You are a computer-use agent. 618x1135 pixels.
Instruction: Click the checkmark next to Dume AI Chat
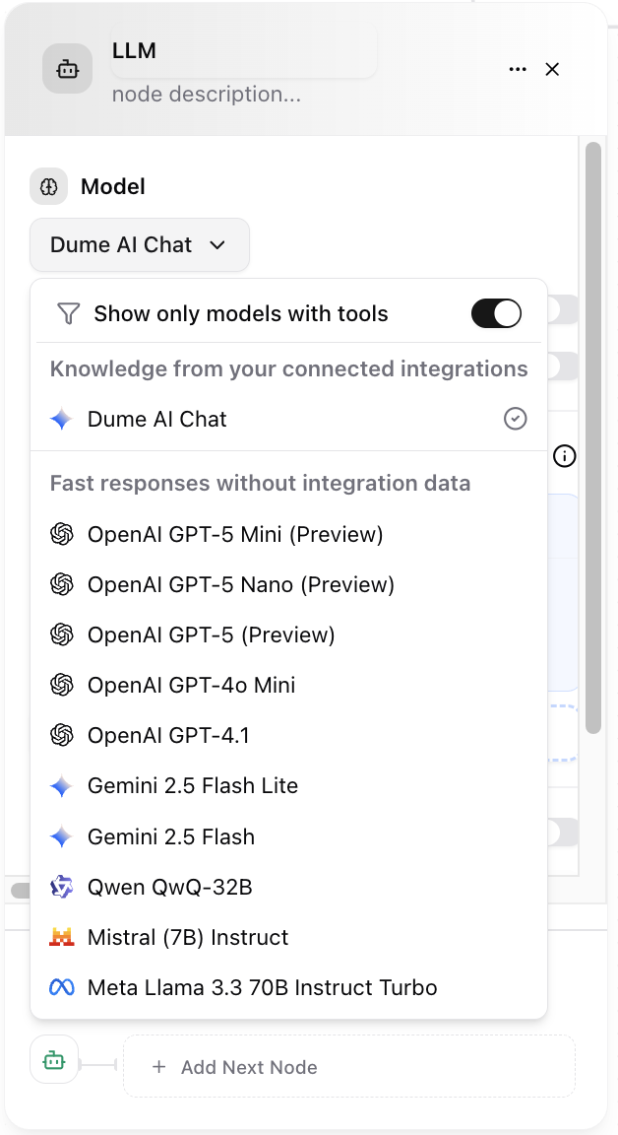click(515, 419)
